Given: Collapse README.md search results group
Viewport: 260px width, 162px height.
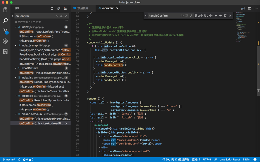Looking at the screenshot, I should (16, 68).
